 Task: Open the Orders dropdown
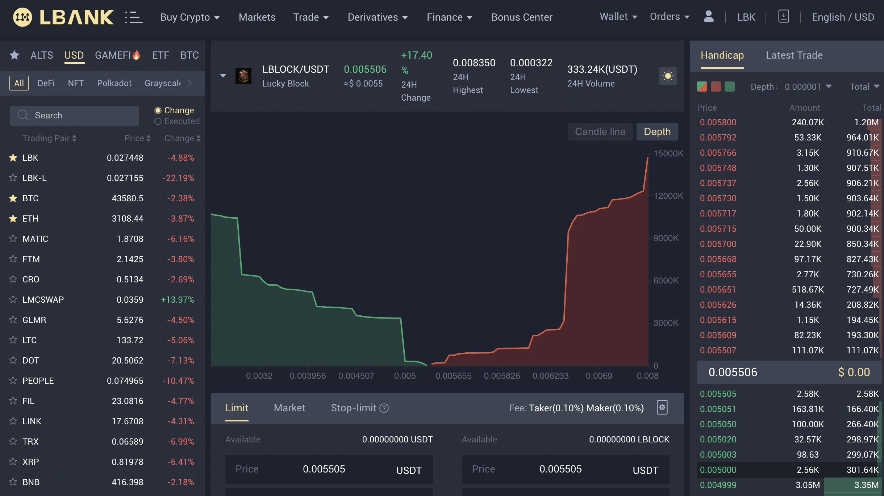click(x=670, y=17)
